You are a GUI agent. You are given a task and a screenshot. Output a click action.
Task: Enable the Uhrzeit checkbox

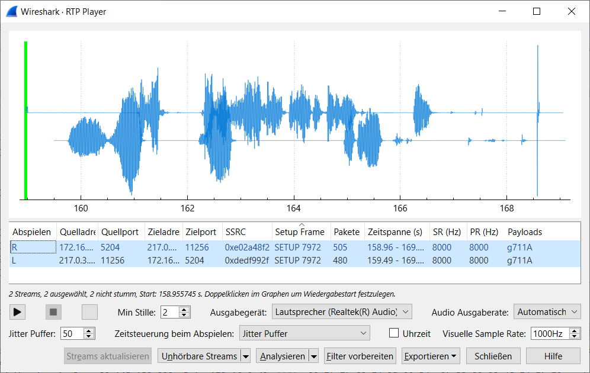[393, 333]
